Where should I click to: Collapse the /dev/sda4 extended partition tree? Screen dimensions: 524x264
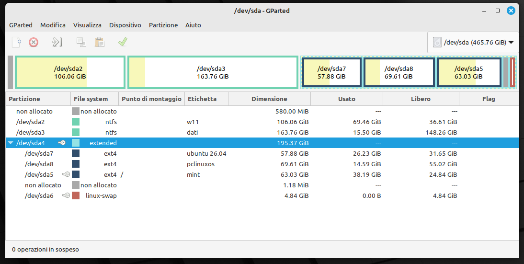(x=11, y=143)
